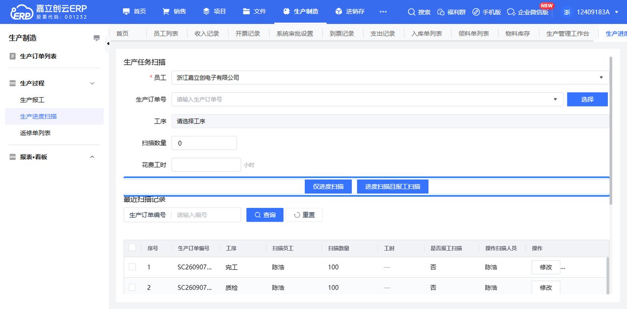Click the 查询 search button
Screen dimensions: 627x309
(x=265, y=215)
